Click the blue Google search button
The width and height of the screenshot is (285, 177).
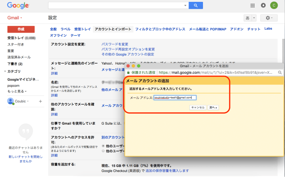[x=196, y=6]
